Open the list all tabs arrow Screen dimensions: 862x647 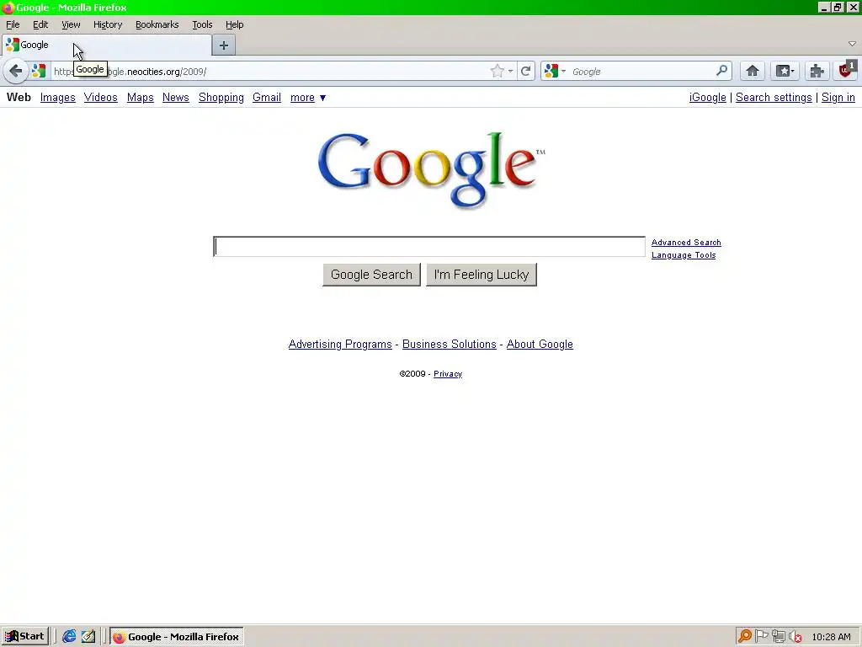[852, 44]
